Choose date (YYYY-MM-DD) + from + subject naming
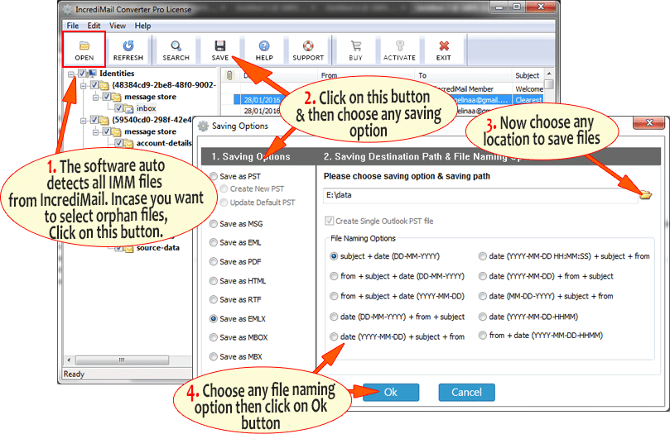Screen dimensions: 670x434 tap(483, 276)
